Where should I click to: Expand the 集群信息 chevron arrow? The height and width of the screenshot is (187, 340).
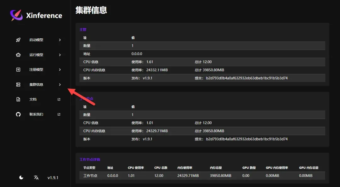coord(60,85)
